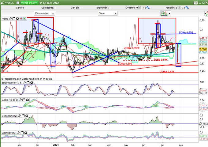
Task: Click the 0,6575 price axis label
Action: coord(203,38)
